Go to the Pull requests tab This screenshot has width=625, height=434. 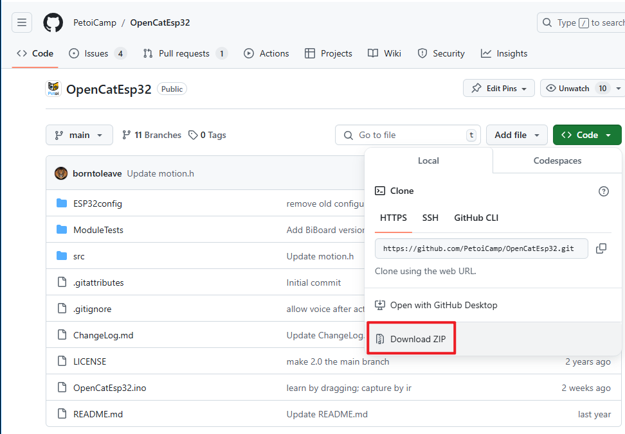click(x=185, y=54)
